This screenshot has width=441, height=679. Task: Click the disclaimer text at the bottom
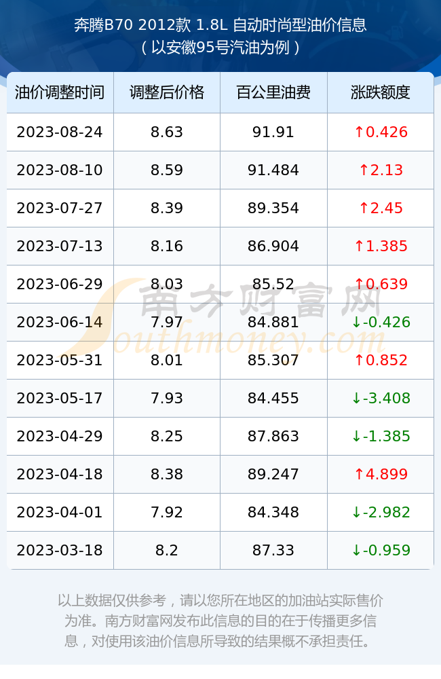click(x=220, y=621)
